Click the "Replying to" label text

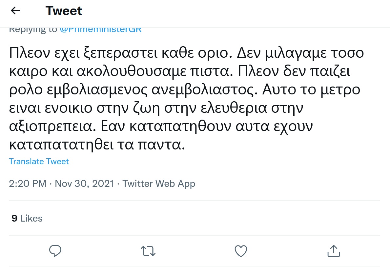coord(33,29)
